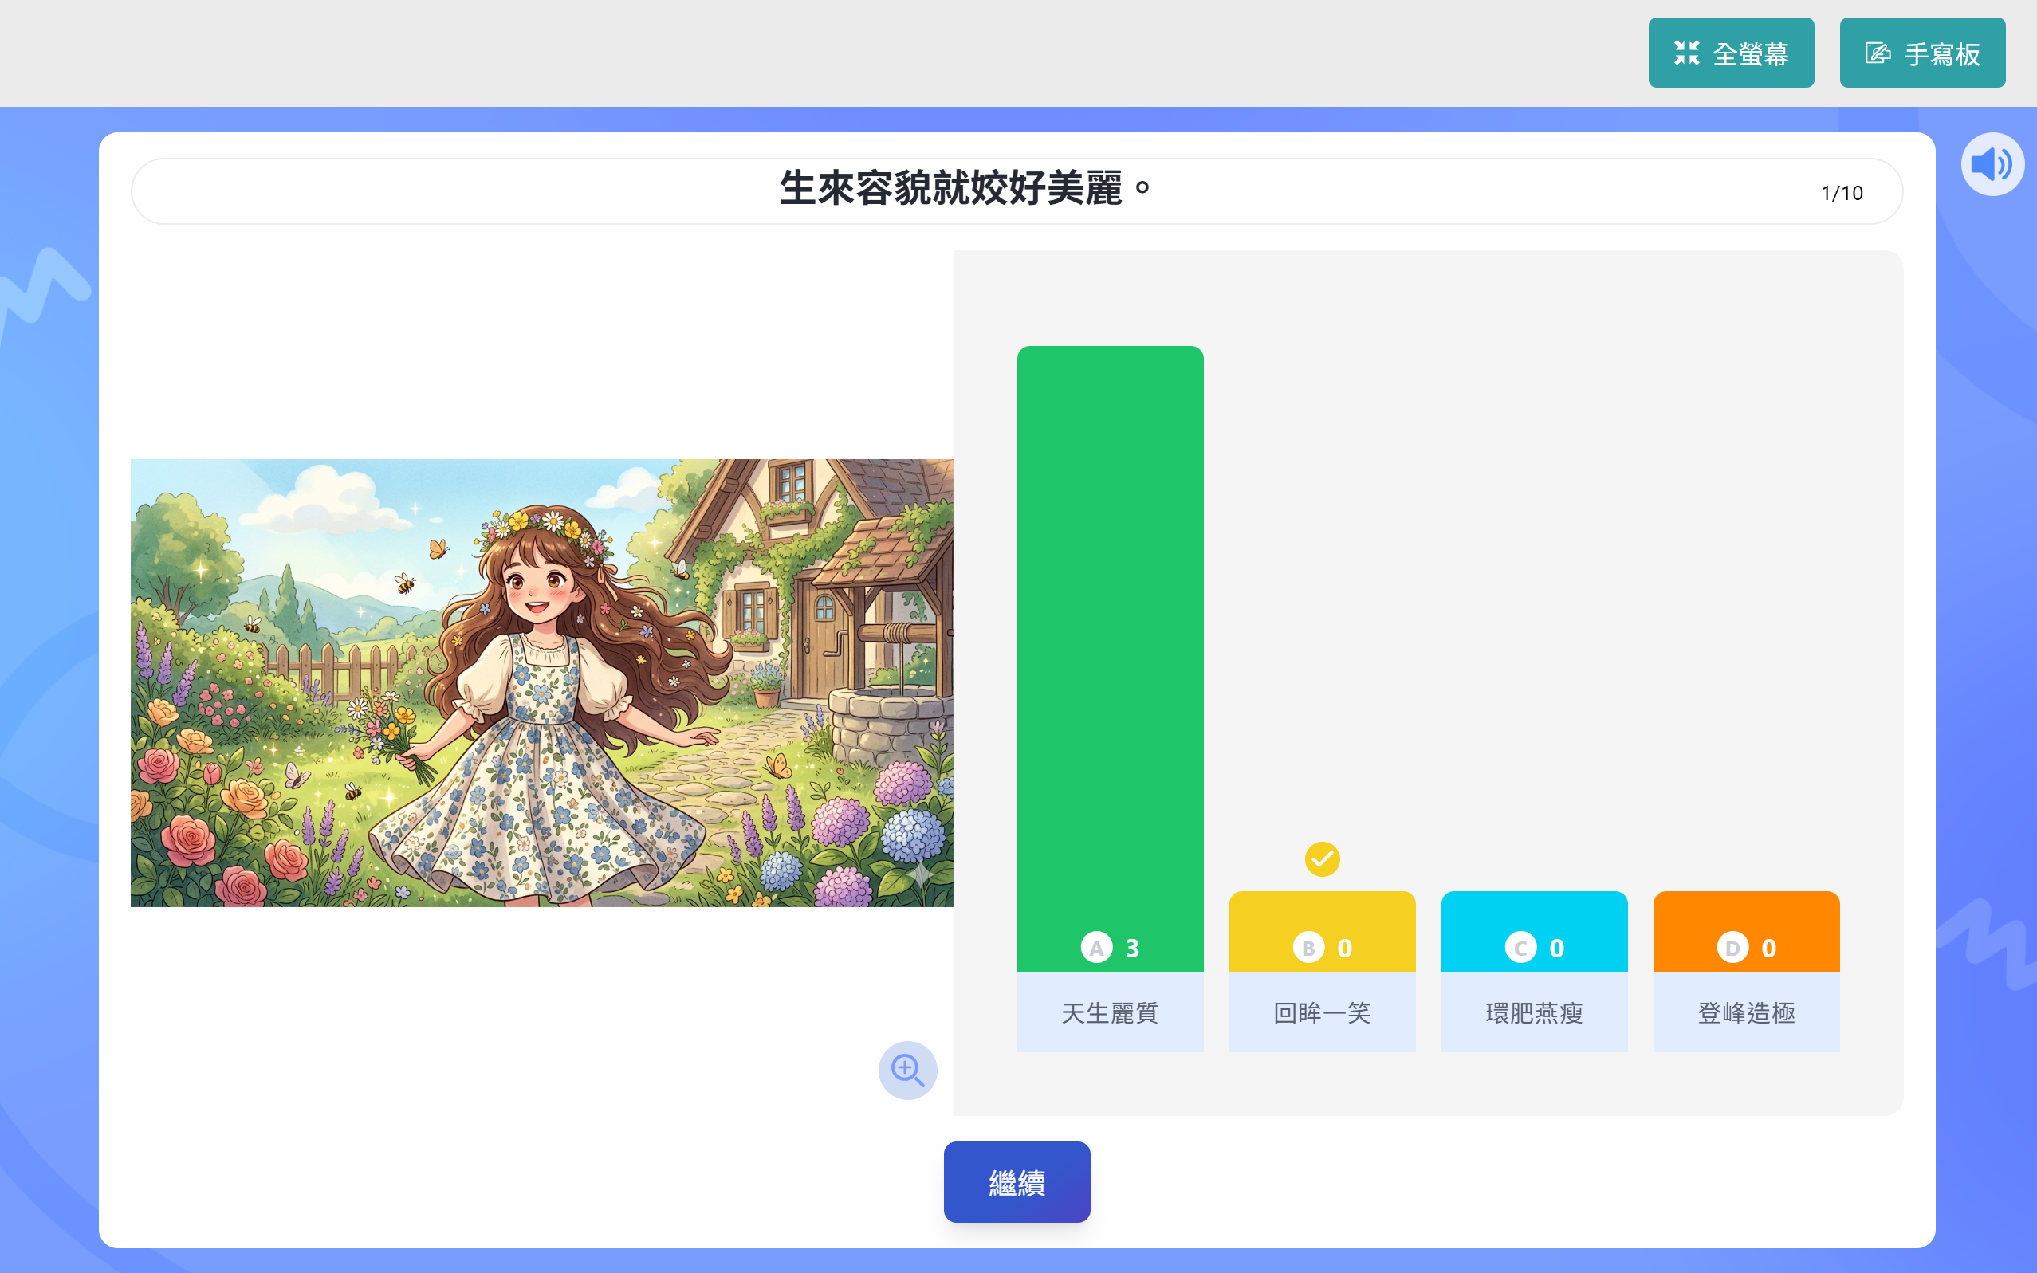Viewport: 2037px width, 1273px height.
Task: Click the circled C badge
Action: pos(1521,948)
